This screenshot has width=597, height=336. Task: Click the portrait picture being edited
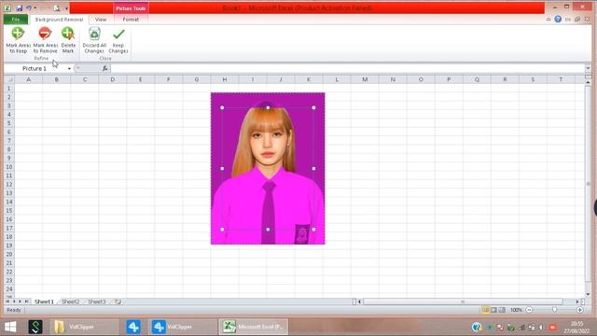[x=268, y=168]
